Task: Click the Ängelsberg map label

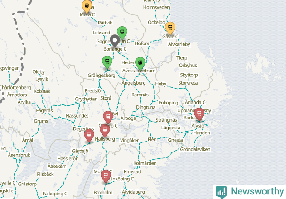Action: pos(134,83)
